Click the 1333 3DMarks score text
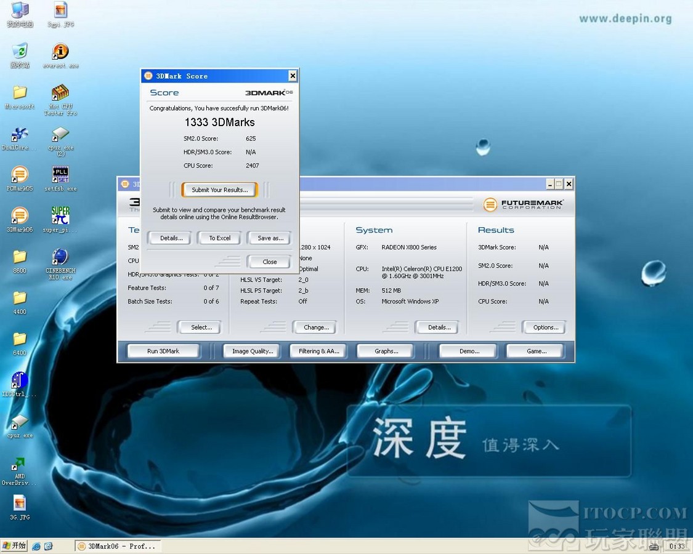 click(x=220, y=122)
